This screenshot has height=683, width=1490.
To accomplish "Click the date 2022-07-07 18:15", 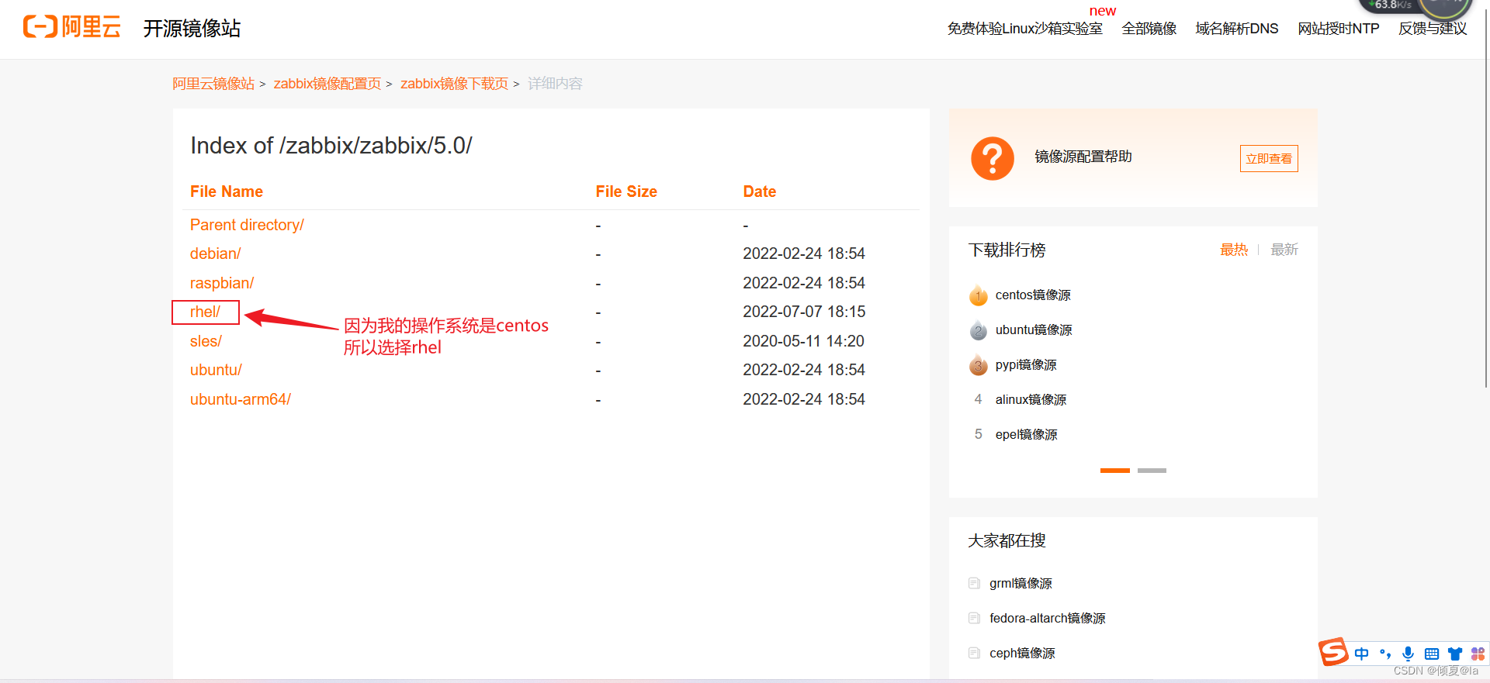I will [x=804, y=312].
